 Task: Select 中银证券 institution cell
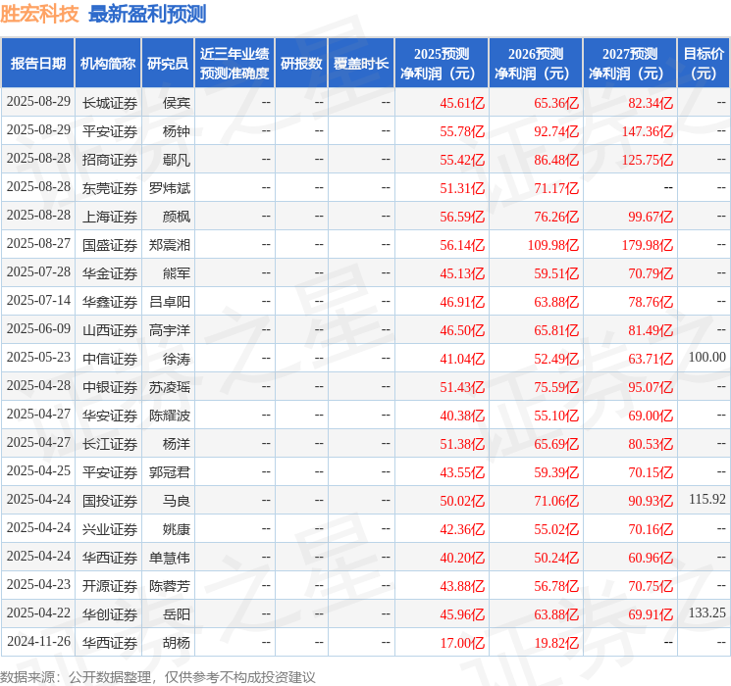pos(110,387)
